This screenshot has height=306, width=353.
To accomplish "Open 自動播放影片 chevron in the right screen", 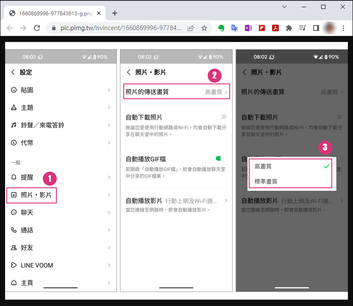I will pyautogui.click(x=342, y=200).
